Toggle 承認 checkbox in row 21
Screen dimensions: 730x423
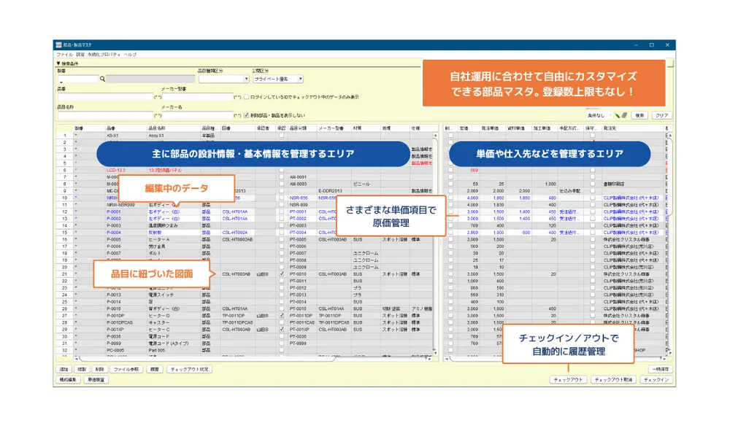coord(281,274)
